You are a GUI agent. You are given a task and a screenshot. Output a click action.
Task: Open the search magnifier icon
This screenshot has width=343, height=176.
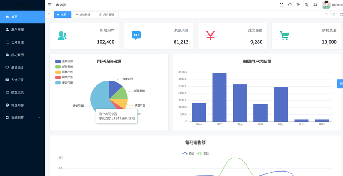point(290,5)
